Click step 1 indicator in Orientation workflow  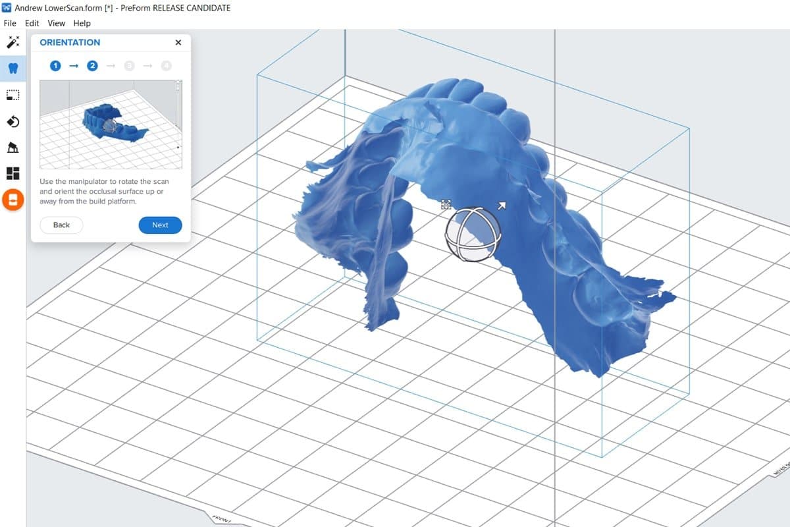click(55, 65)
